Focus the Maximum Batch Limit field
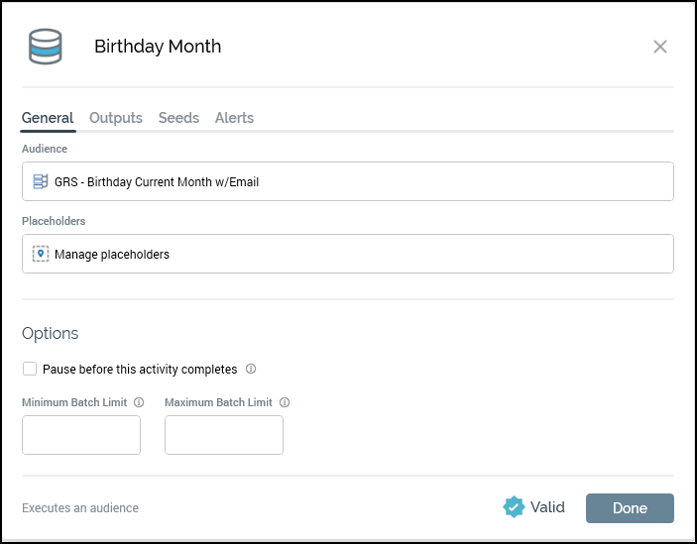This screenshot has width=697, height=544. [x=224, y=435]
